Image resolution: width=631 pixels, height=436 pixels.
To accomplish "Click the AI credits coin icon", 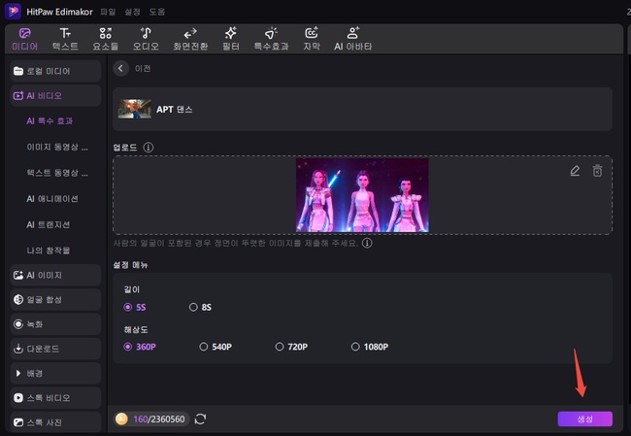I will pyautogui.click(x=121, y=419).
